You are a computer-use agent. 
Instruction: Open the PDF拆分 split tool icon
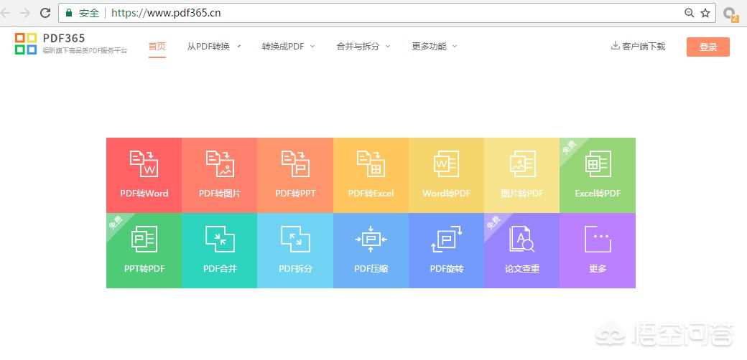[x=295, y=239]
